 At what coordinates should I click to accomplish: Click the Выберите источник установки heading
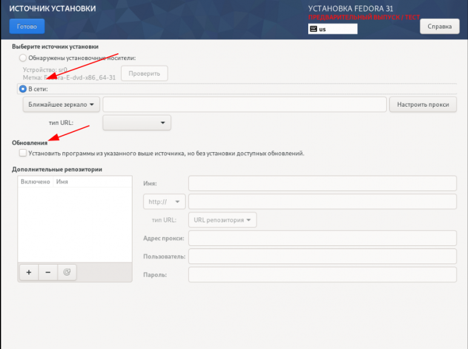coord(55,47)
